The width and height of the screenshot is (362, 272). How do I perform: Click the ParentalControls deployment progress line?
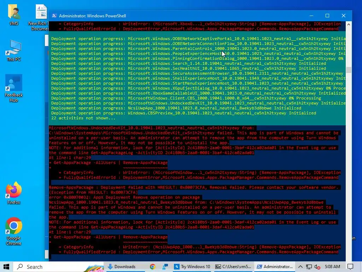pos(198,49)
